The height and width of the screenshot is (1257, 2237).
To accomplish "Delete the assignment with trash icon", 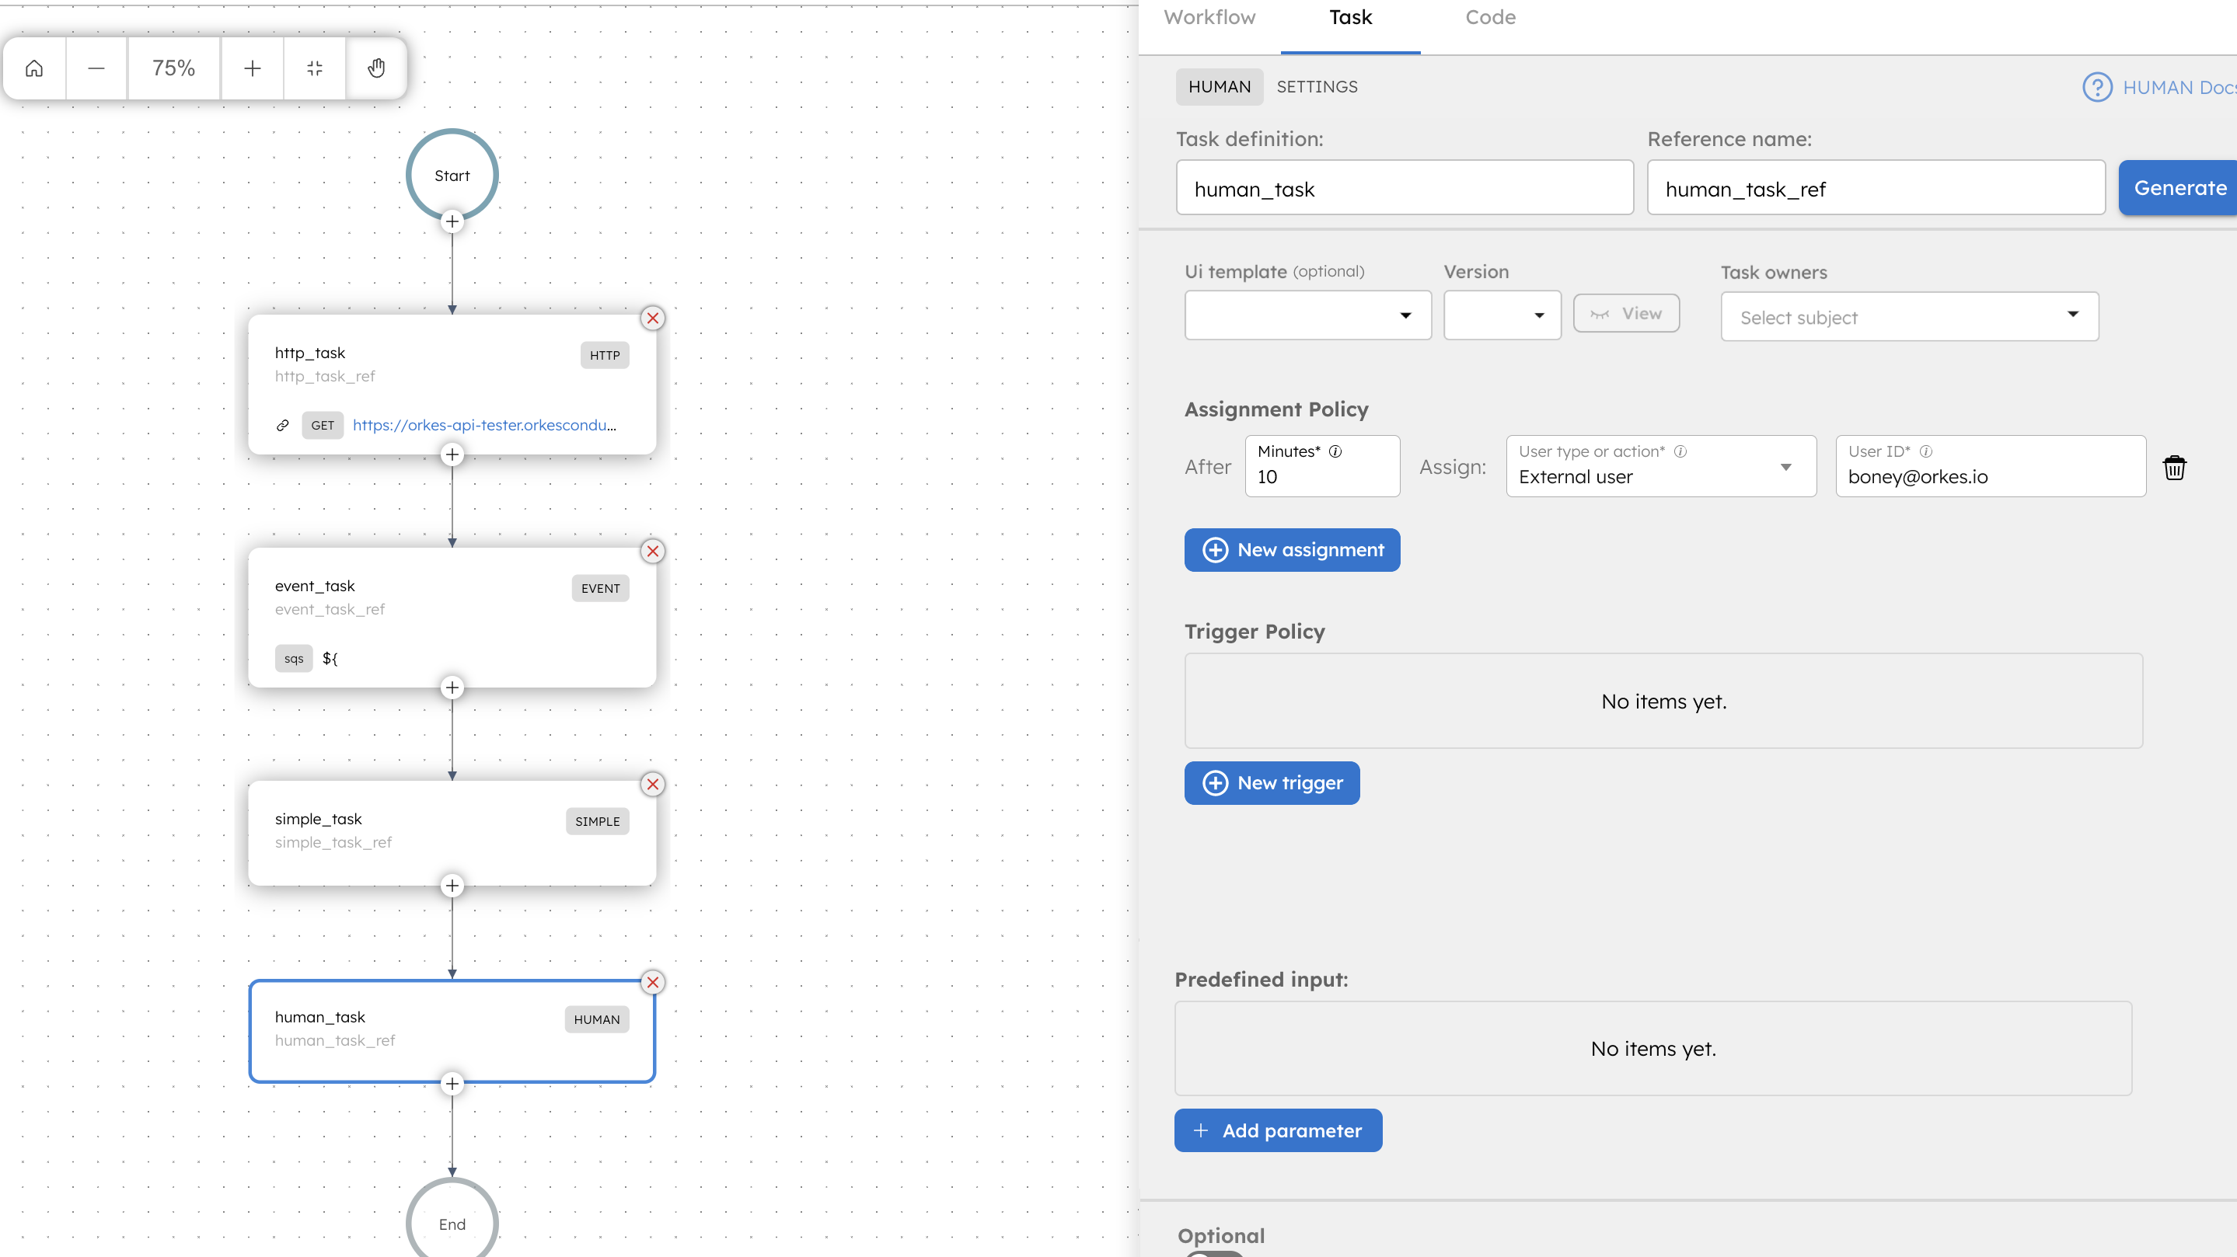I will pos(2173,467).
